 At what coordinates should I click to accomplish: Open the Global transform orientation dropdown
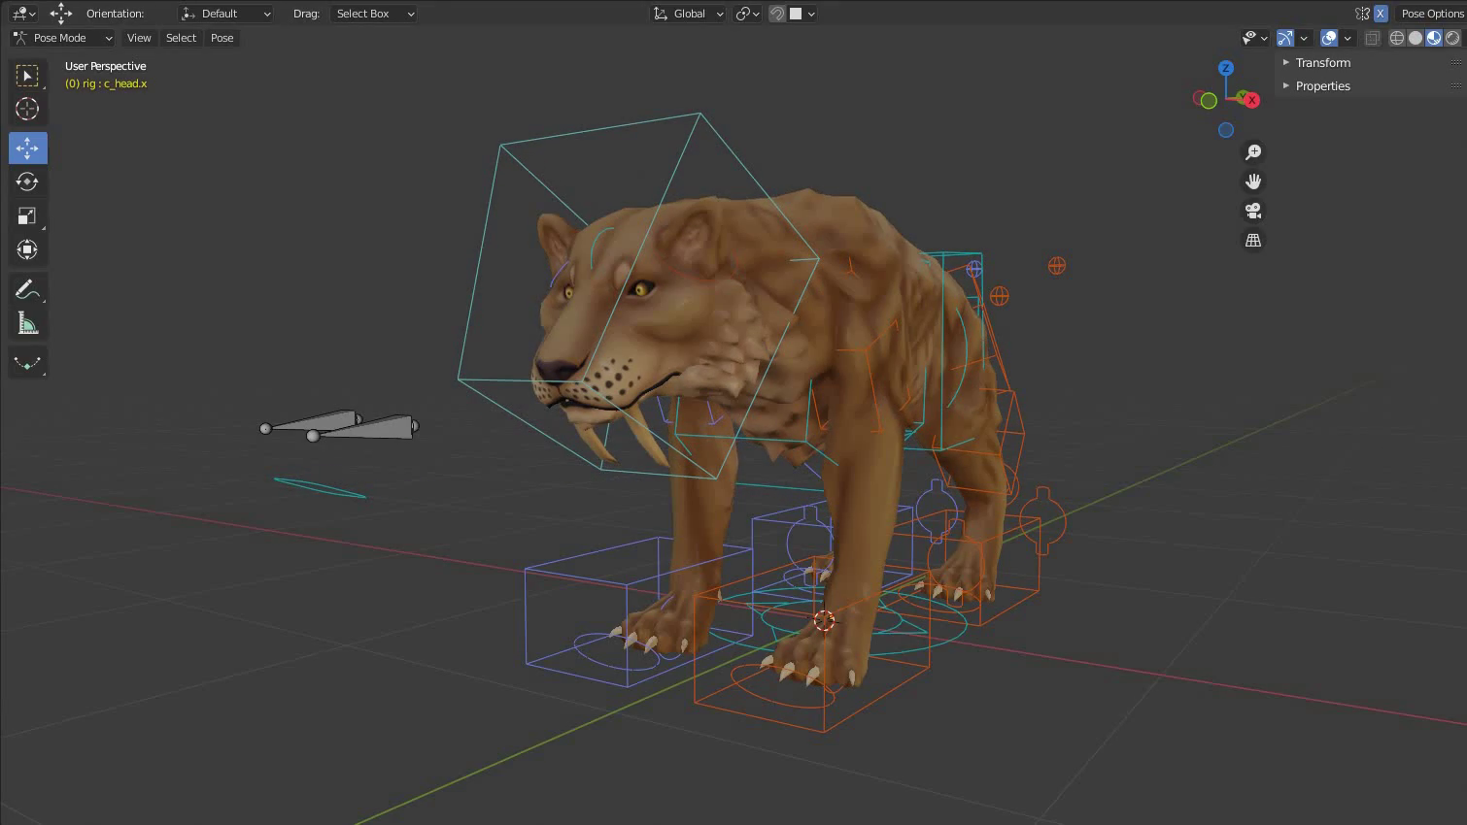[689, 14]
